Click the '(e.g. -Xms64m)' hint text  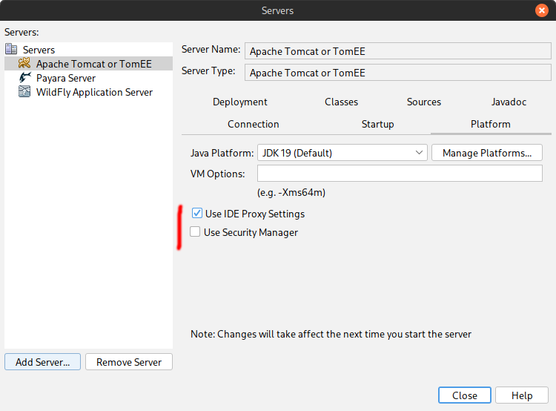coord(291,192)
